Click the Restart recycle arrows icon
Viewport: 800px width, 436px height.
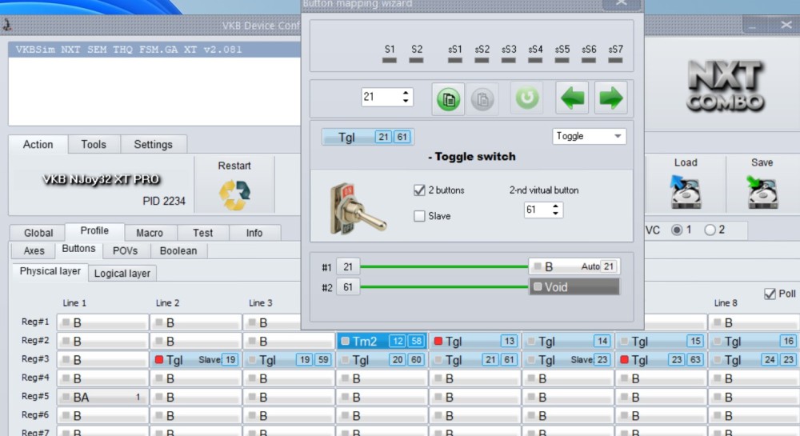coord(234,194)
